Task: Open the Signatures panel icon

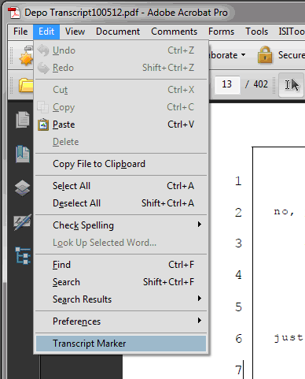Action: point(23,222)
